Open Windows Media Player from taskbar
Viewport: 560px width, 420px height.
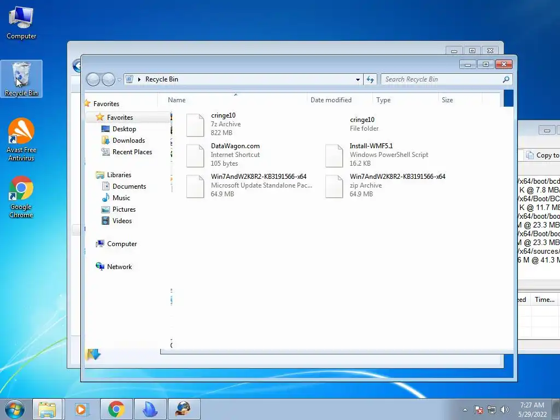81,409
